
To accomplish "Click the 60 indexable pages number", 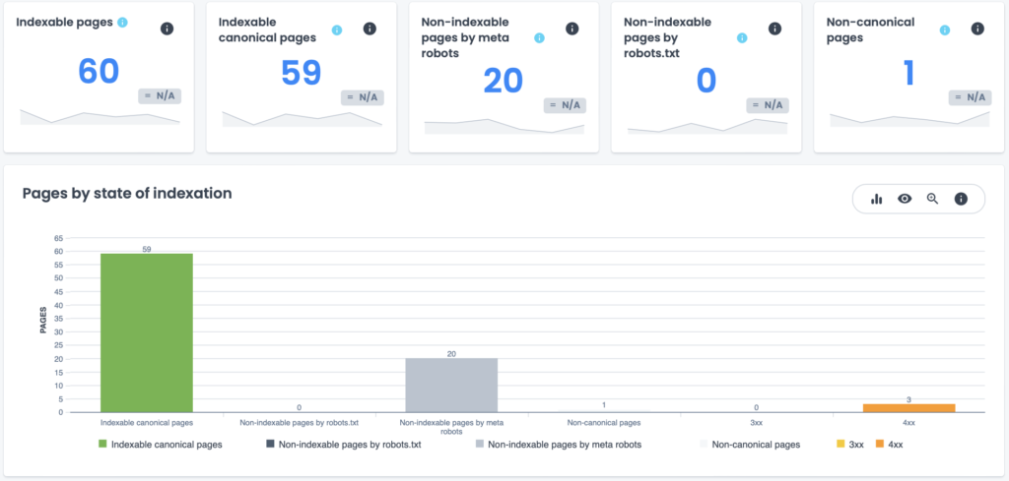I will (x=98, y=70).
